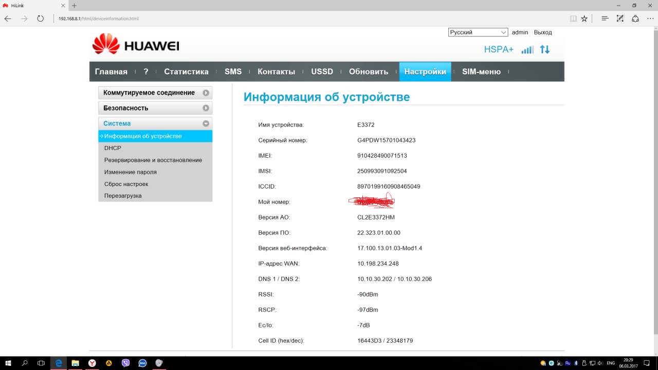This screenshot has width=658, height=370.
Task: Expand the Коммутируемое соединение section
Action: coord(155,93)
